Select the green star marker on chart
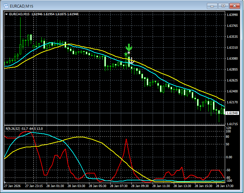This screenshot has height=193, width=244. (x=126, y=54)
